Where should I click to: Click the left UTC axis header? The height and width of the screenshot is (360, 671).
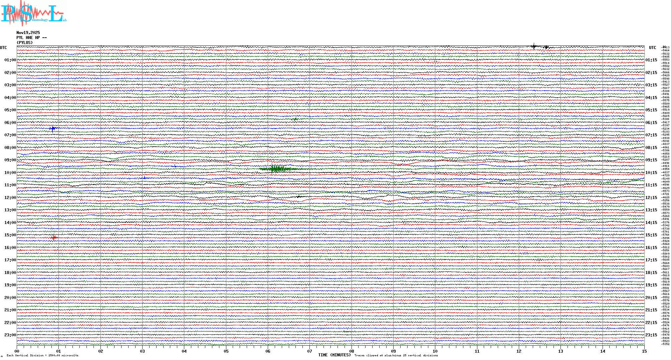click(x=3, y=48)
